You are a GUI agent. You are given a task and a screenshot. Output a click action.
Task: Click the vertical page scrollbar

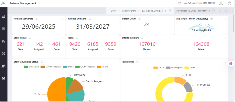click(x=233, y=23)
